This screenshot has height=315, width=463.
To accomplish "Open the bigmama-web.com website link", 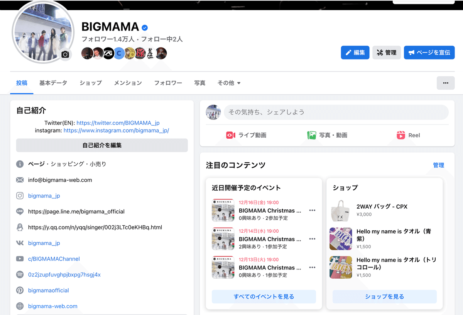I will click(x=53, y=306).
